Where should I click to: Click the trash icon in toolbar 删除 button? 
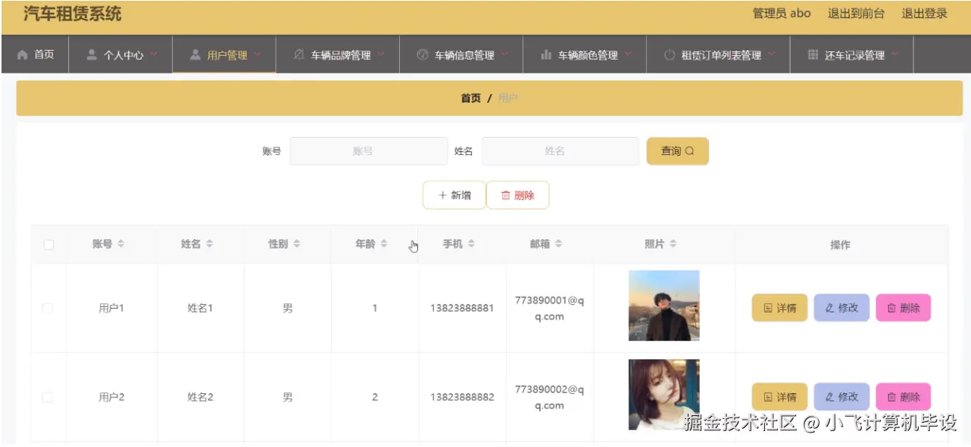[506, 195]
